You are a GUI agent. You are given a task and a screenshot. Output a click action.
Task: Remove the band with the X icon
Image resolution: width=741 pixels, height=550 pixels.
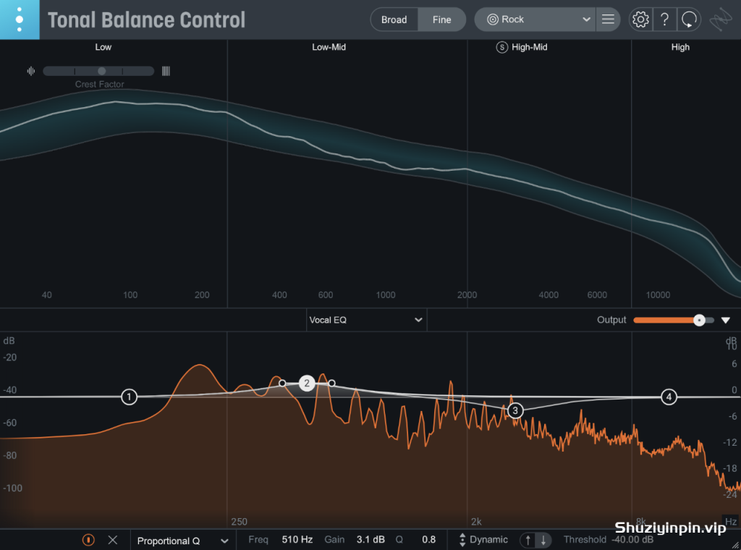(112, 540)
